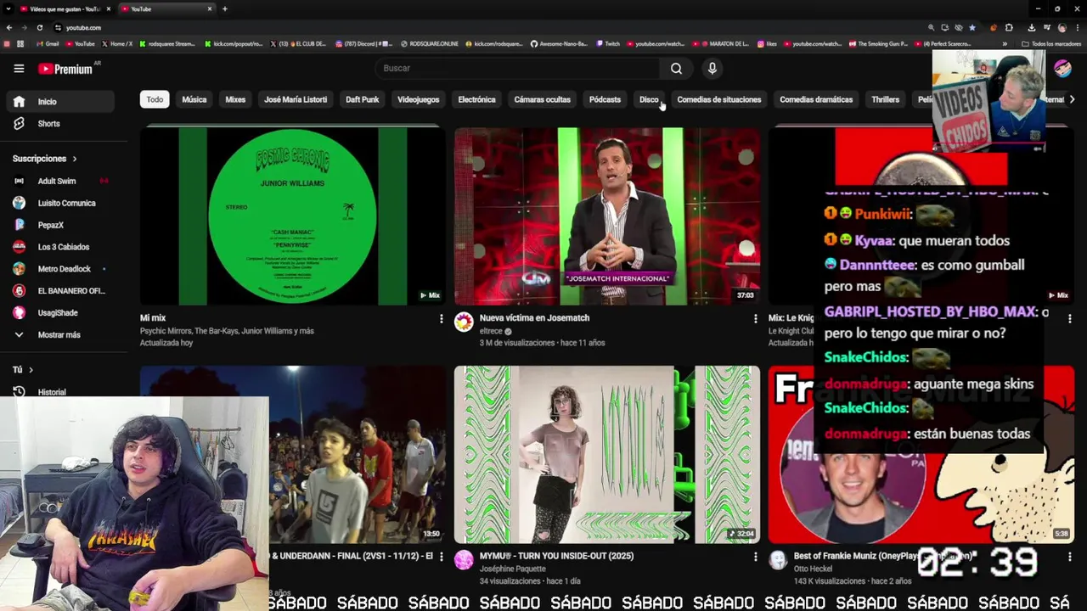
Task: Expand the Tú section
Action: click(22, 370)
